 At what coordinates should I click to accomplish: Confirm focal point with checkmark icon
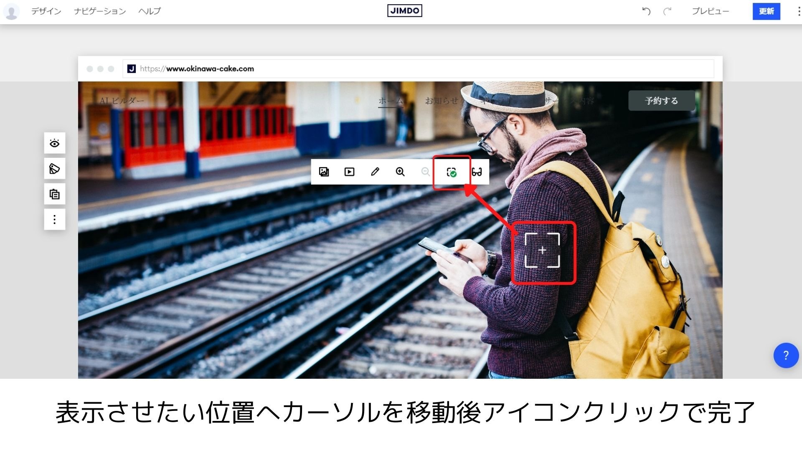coord(452,172)
